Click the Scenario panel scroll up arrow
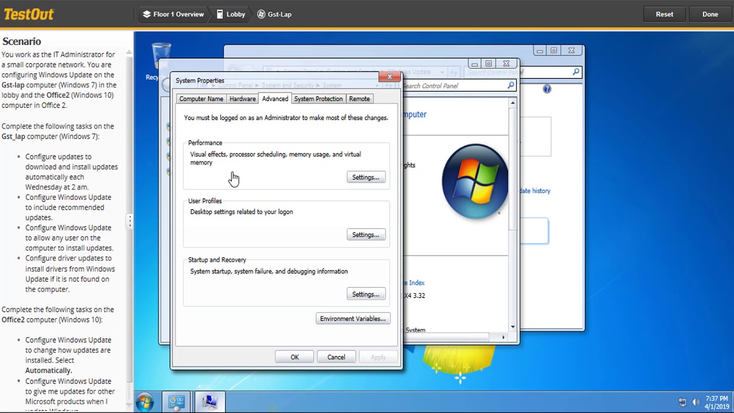The width and height of the screenshot is (734, 413). pos(129,52)
